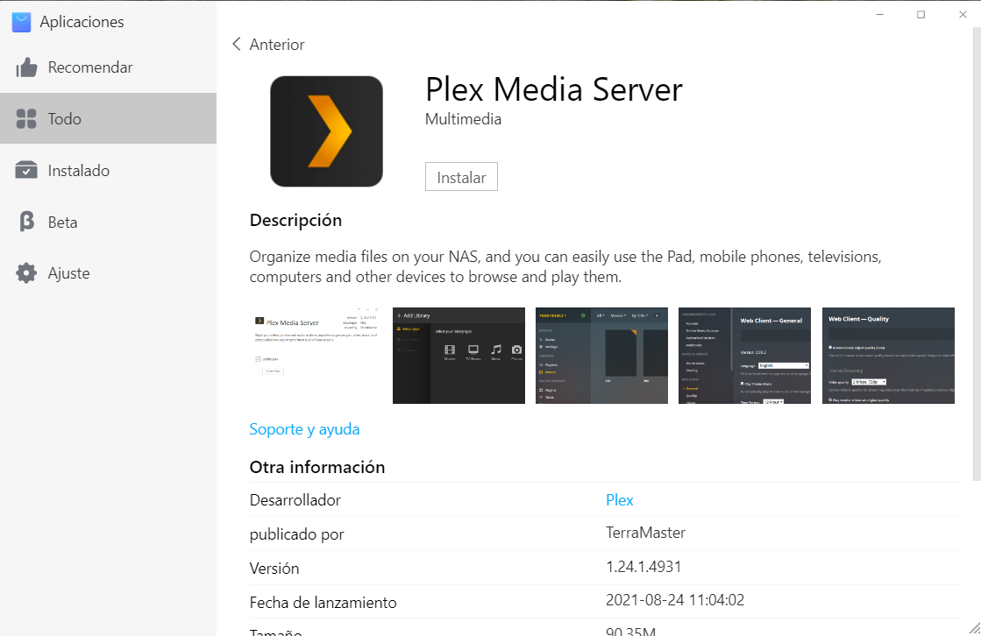981x636 pixels.
Task: View the first Plex Media Server screenshot
Action: (316, 355)
